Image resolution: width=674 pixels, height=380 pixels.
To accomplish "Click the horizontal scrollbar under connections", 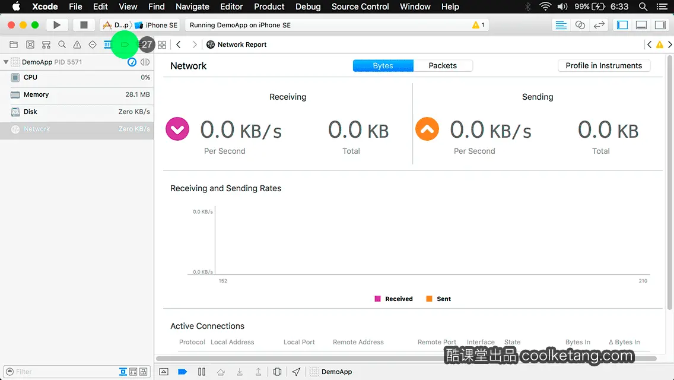I will point(406,359).
